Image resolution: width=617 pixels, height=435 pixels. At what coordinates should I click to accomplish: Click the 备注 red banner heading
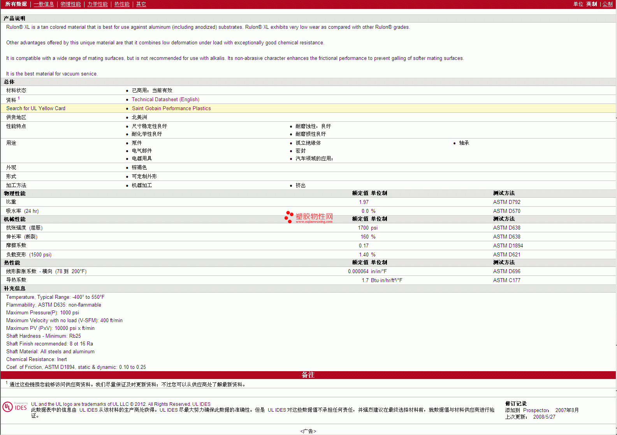tap(308, 375)
